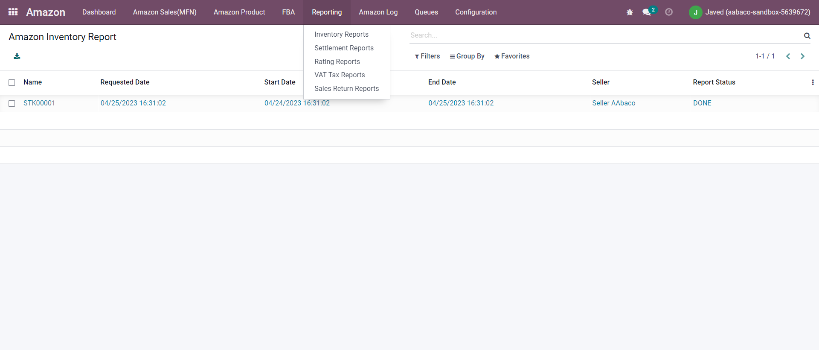Sort by End Date column header
The image size is (819, 350).
click(x=442, y=82)
